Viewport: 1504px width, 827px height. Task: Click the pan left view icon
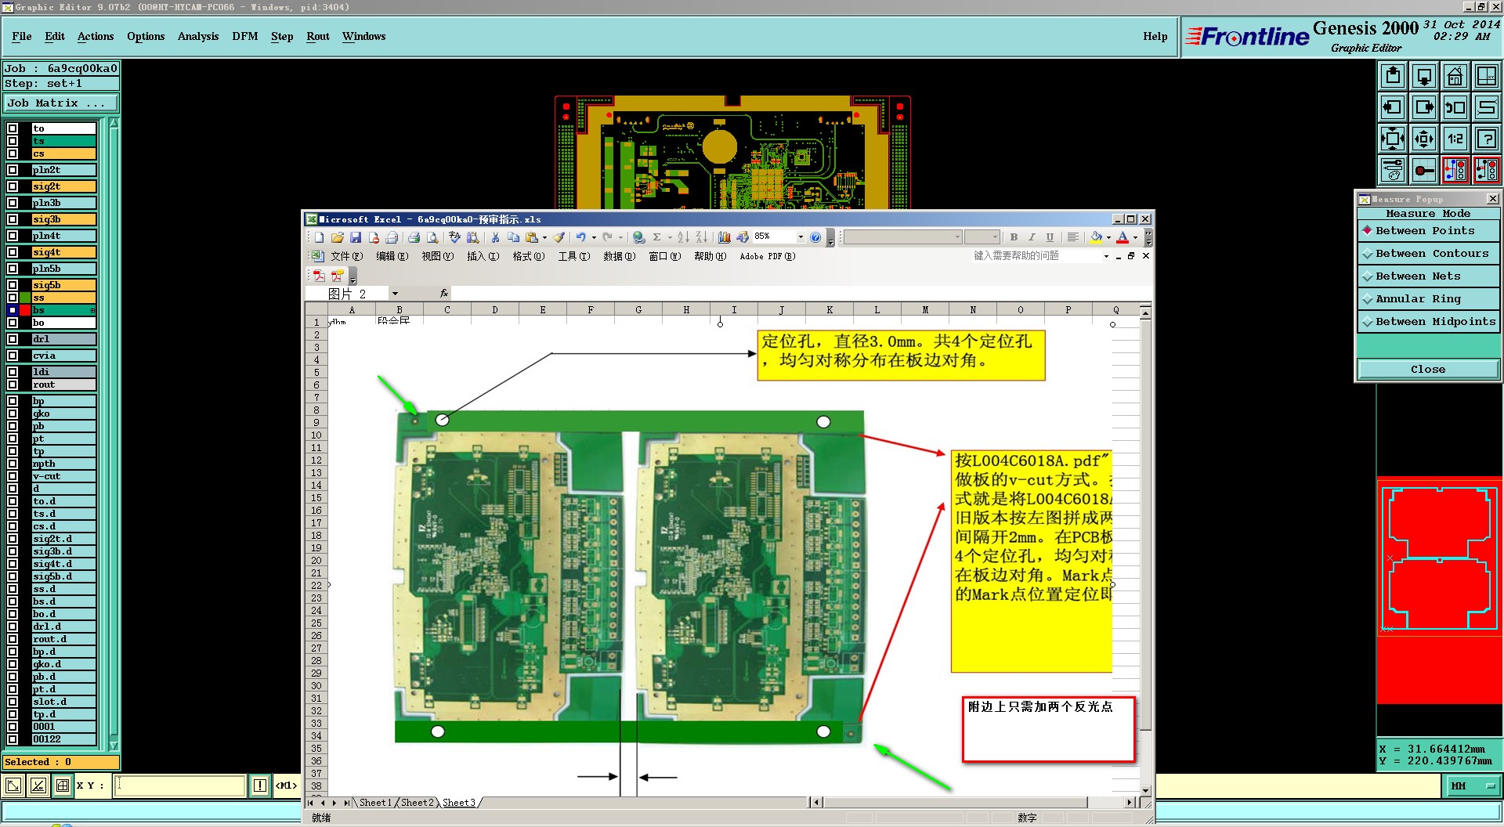[1393, 107]
